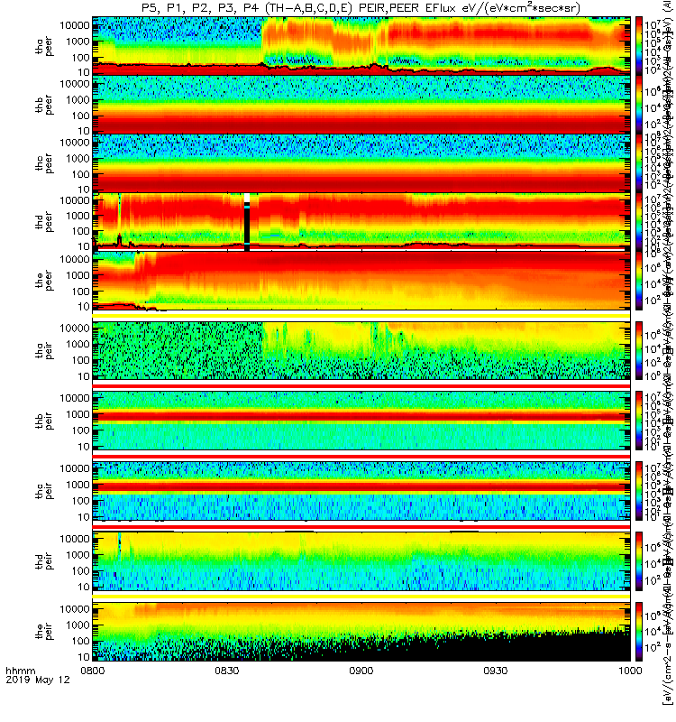676x722 pixels.
Task: Open the thd peir ion spectrogram panel
Action: [x=361, y=560]
